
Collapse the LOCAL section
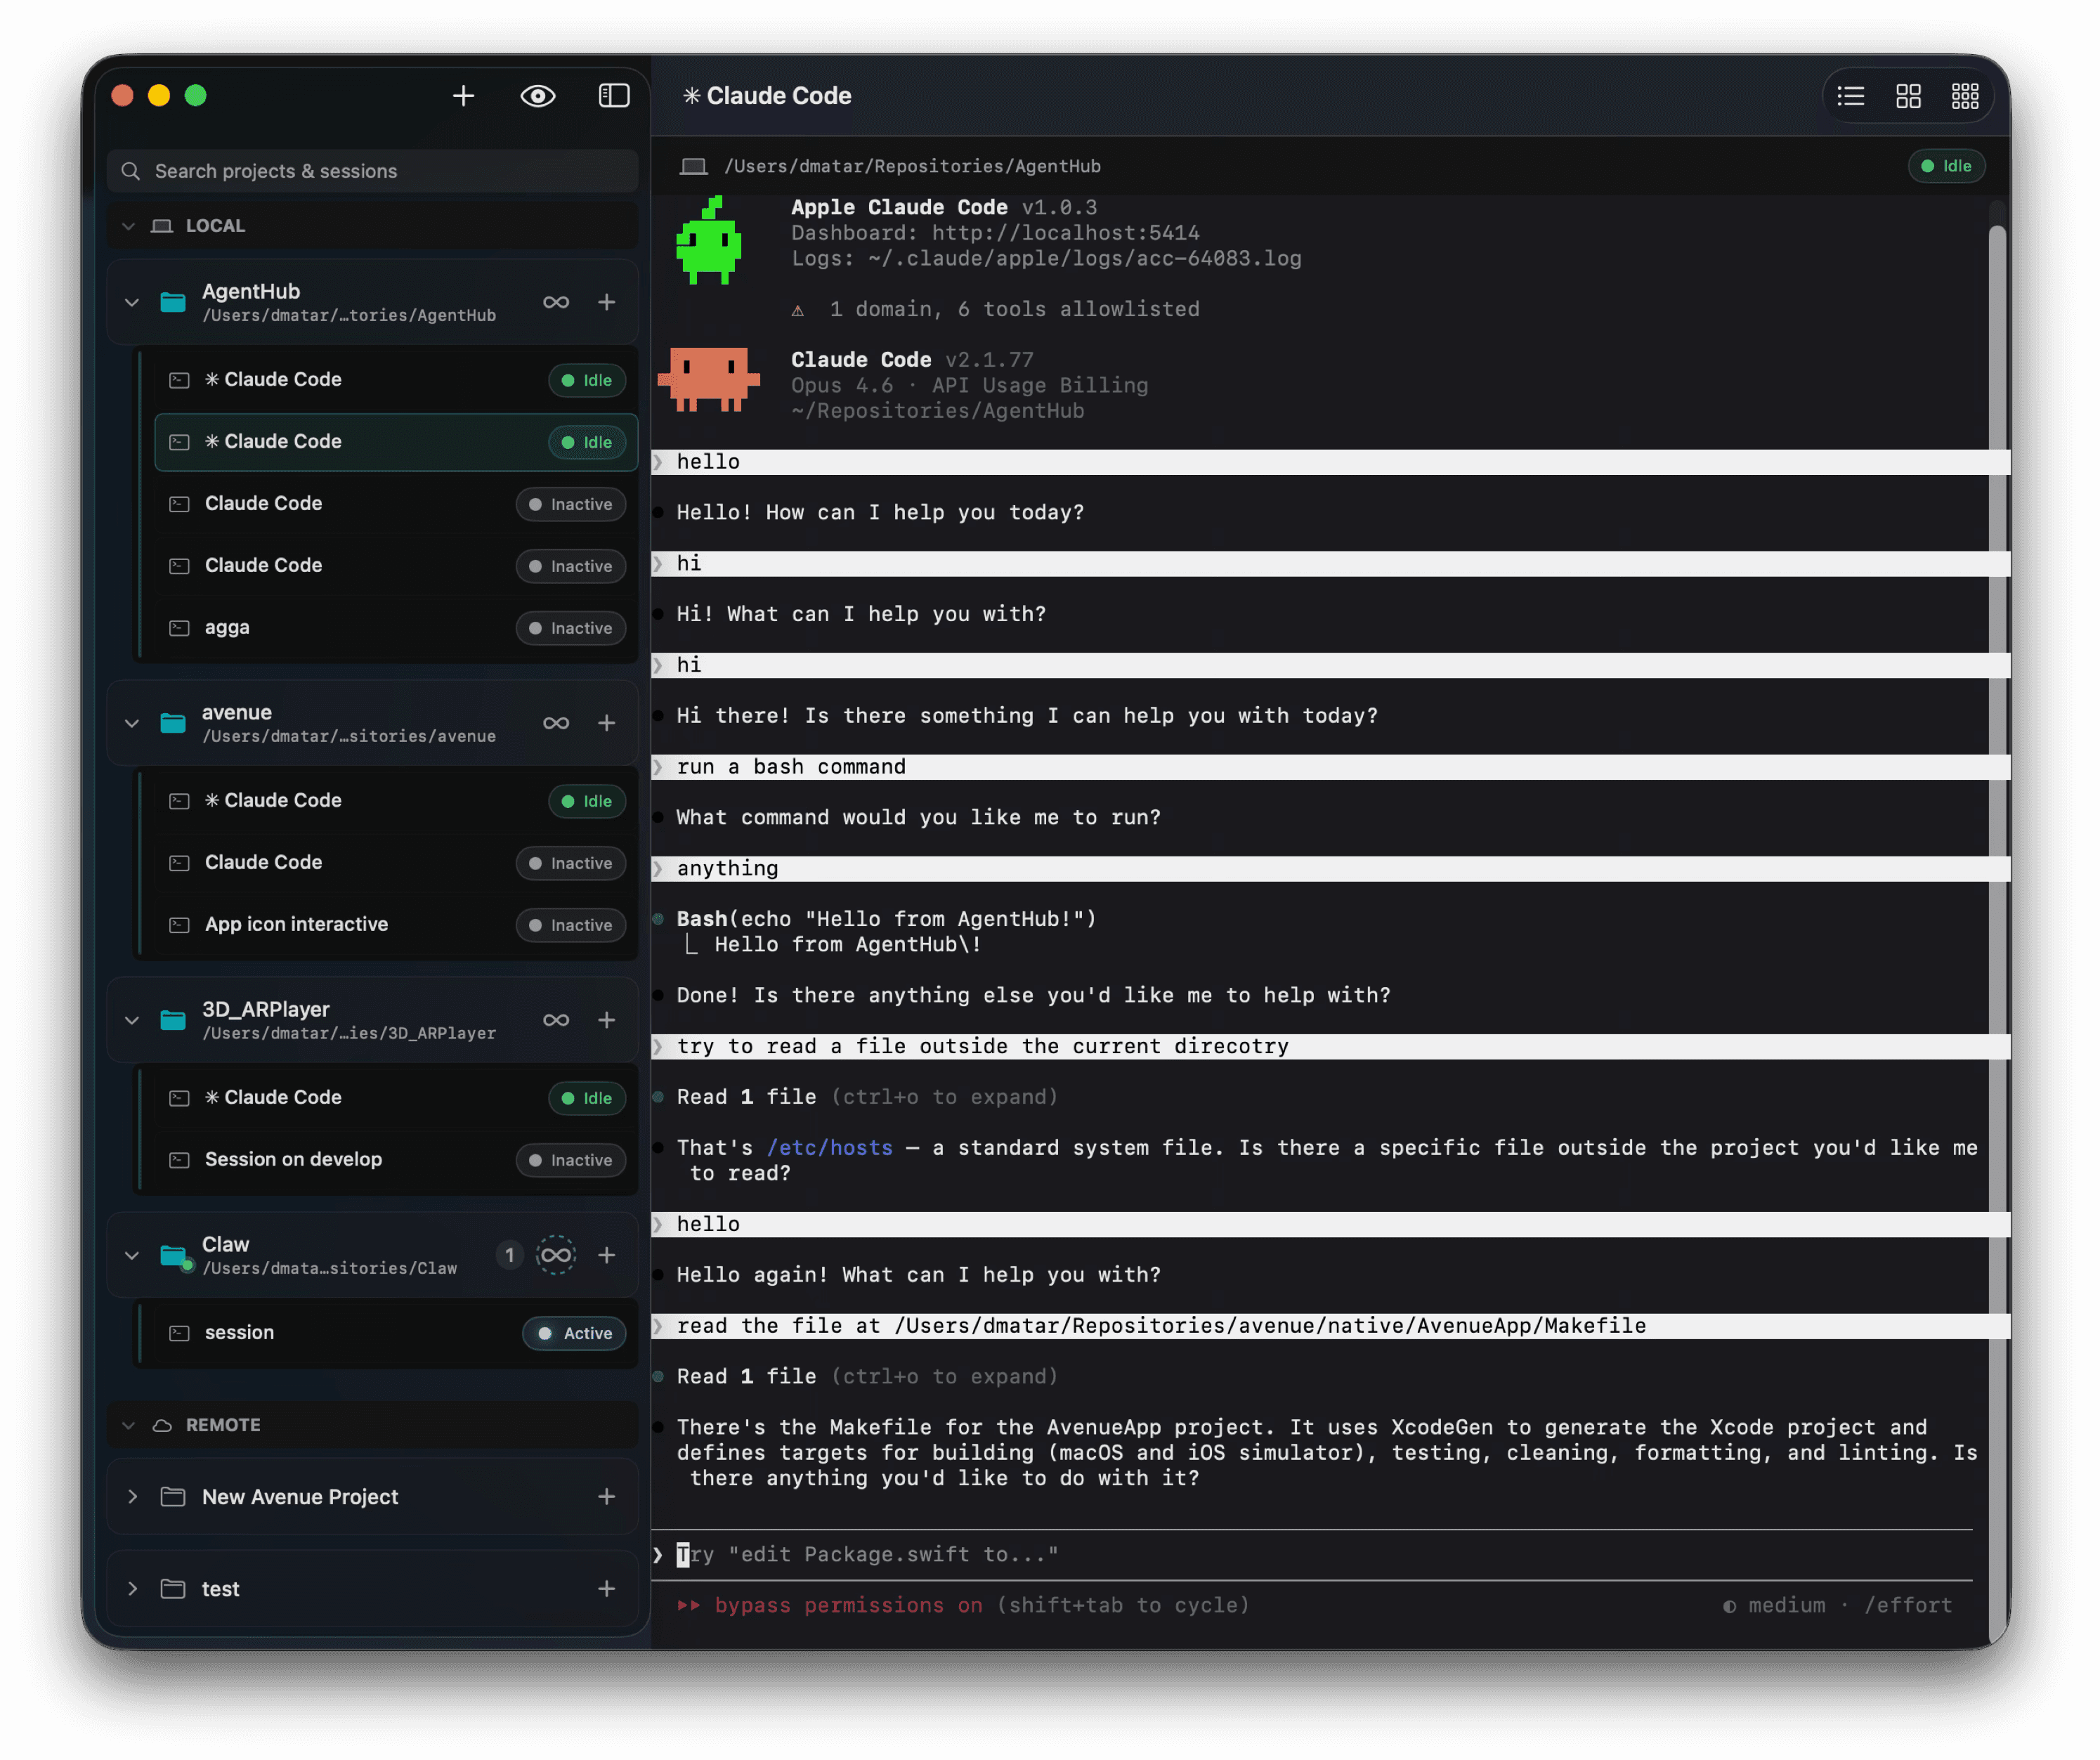click(x=128, y=226)
